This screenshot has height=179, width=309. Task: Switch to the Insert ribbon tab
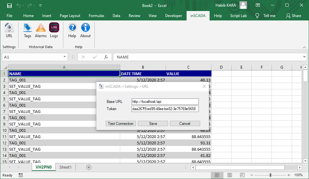point(47,16)
